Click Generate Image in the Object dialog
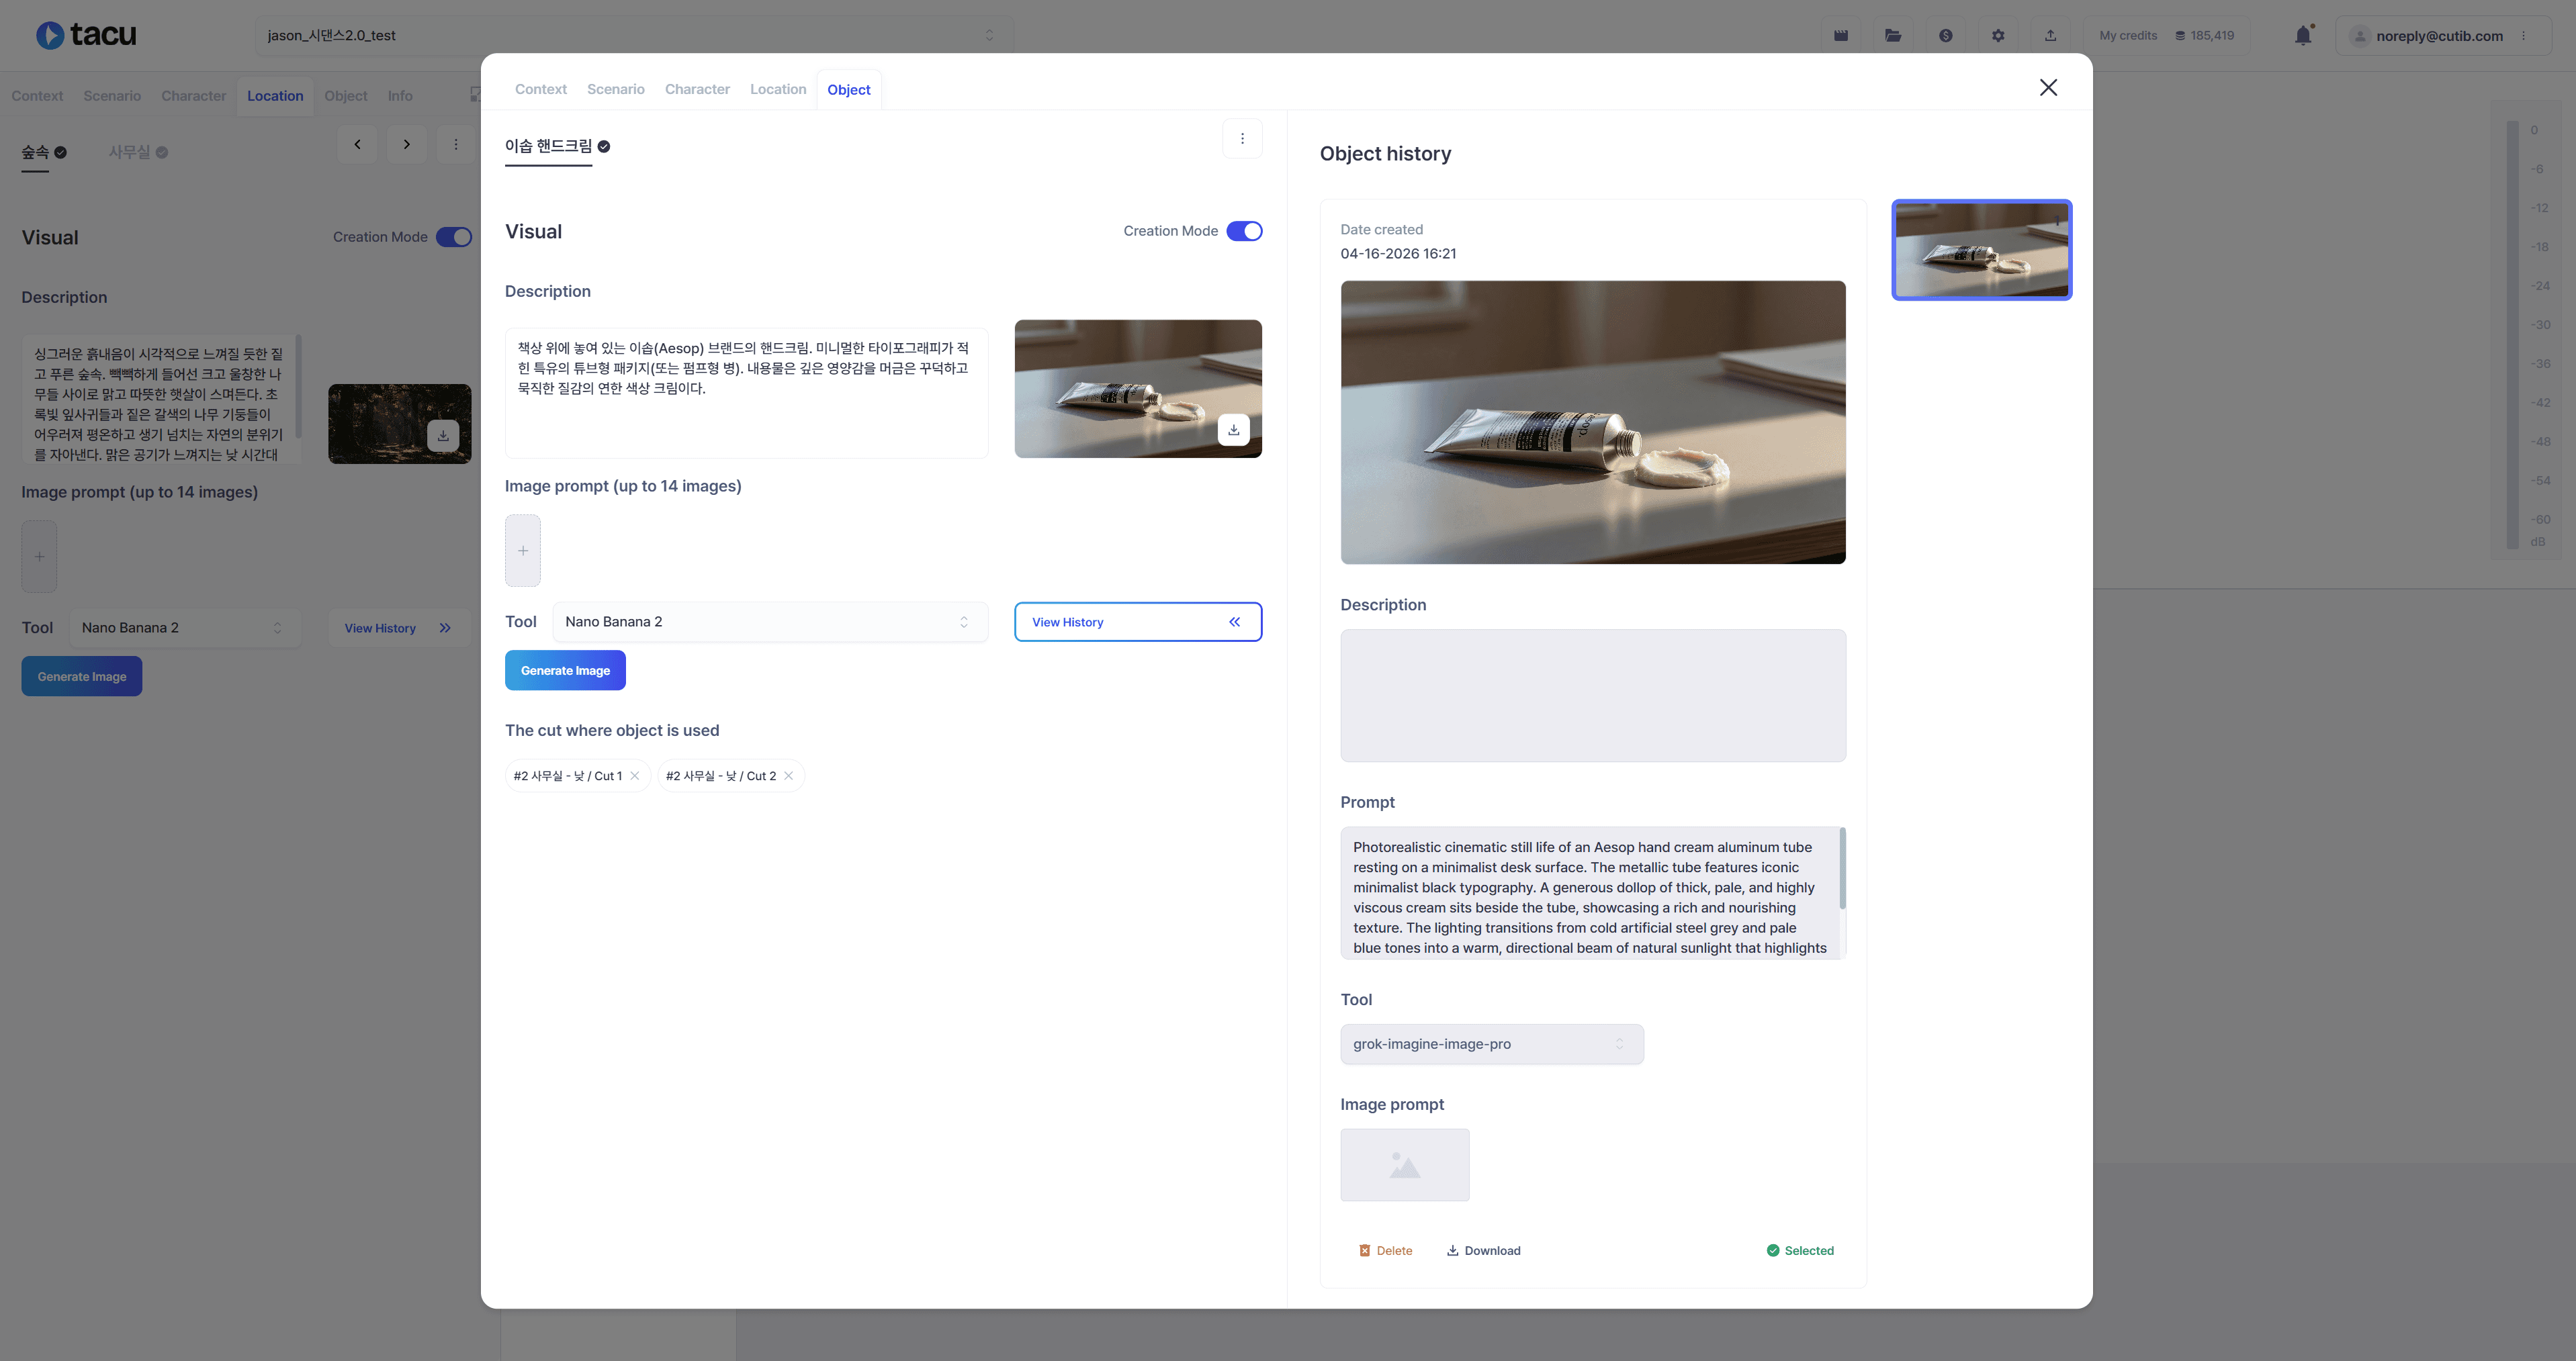Image resolution: width=2576 pixels, height=1361 pixels. click(x=565, y=671)
